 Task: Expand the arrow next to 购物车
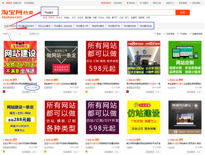click(137, 3)
